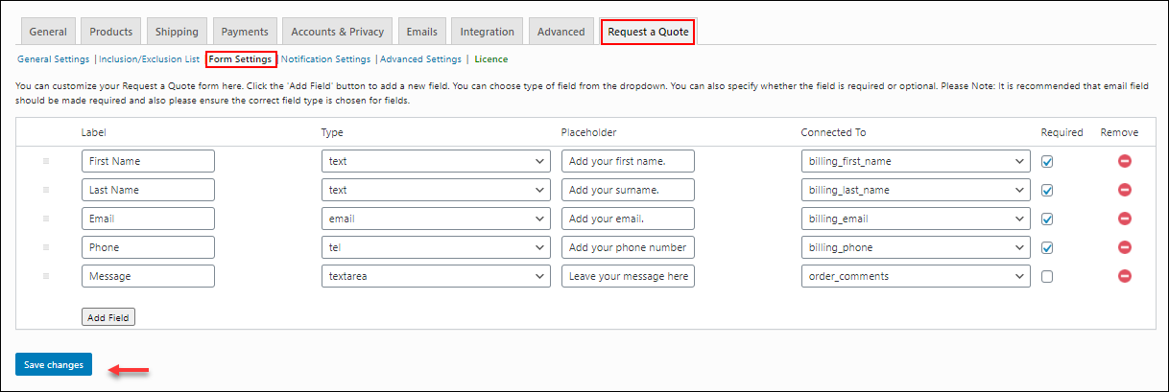Click the Last Name label input field

click(x=148, y=190)
